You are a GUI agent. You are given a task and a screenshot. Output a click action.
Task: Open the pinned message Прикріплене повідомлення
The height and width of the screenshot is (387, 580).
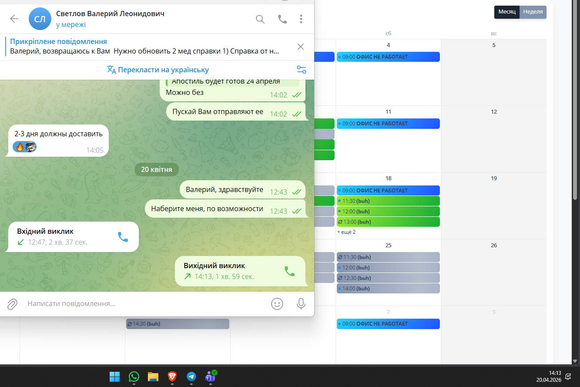145,47
